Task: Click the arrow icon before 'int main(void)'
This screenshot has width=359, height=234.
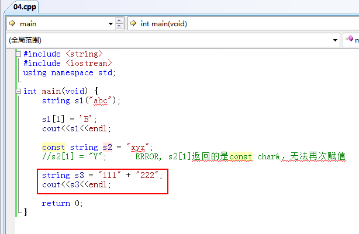Action: pos(133,23)
